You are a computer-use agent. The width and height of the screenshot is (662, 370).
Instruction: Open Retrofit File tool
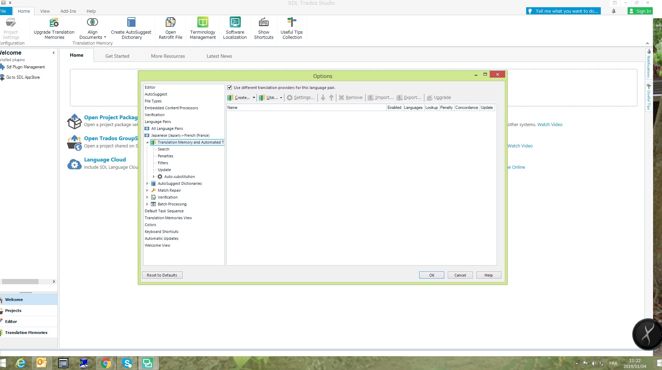(x=171, y=29)
